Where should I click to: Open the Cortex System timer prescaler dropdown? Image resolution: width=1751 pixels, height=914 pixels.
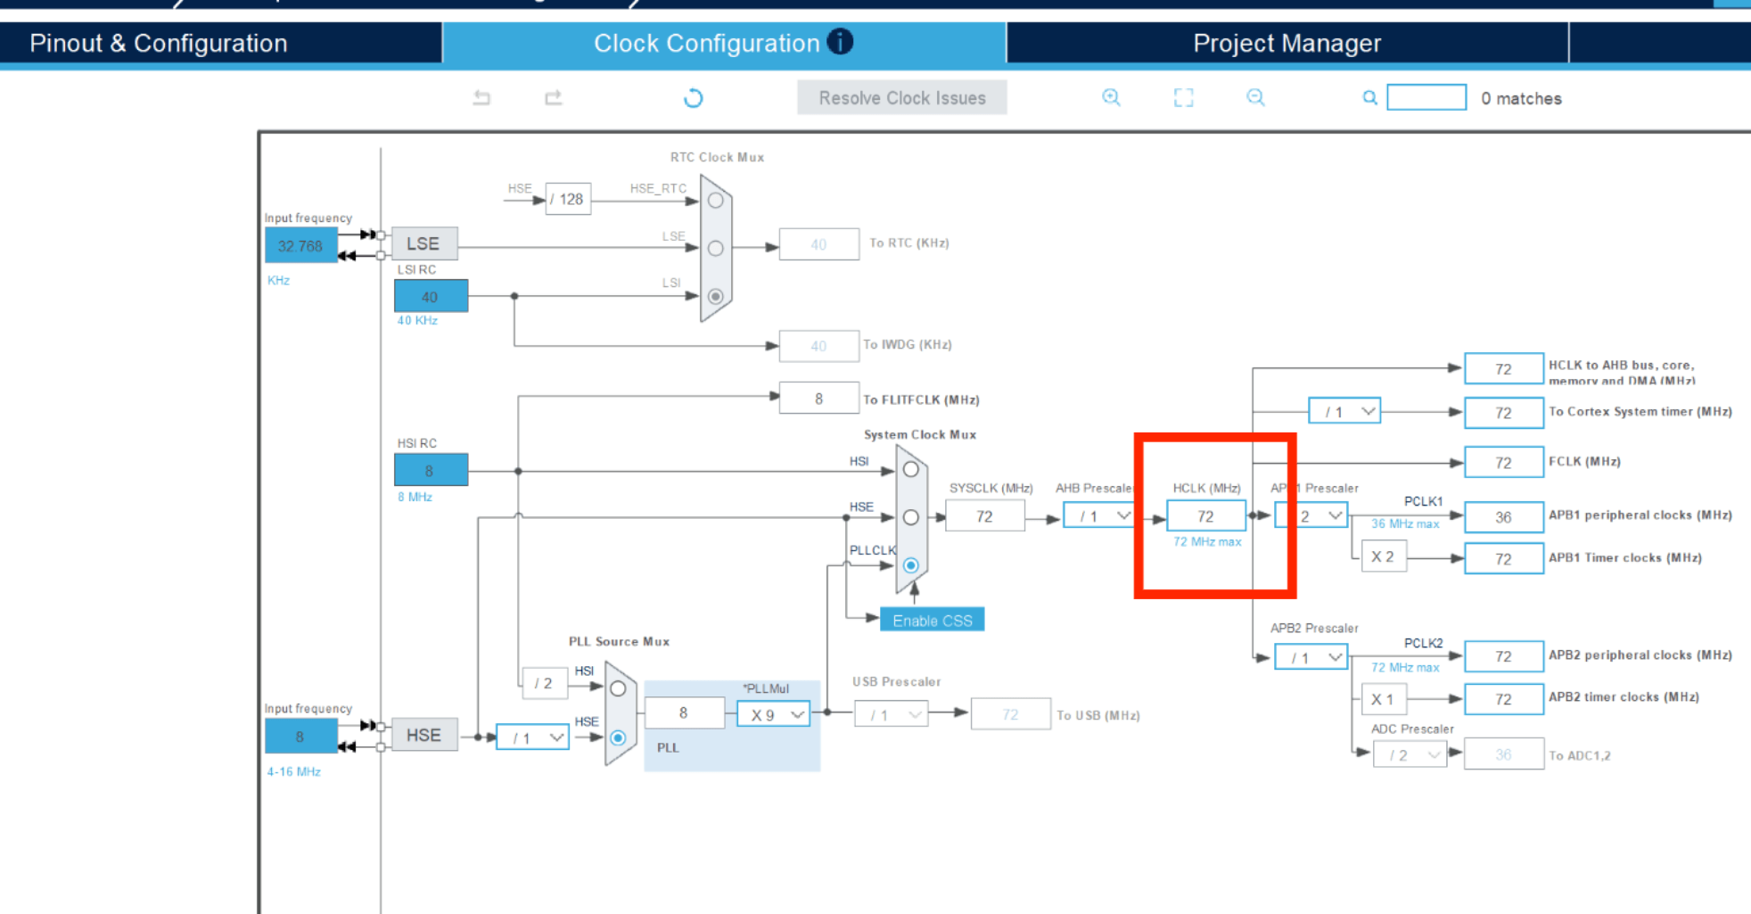click(x=1344, y=411)
